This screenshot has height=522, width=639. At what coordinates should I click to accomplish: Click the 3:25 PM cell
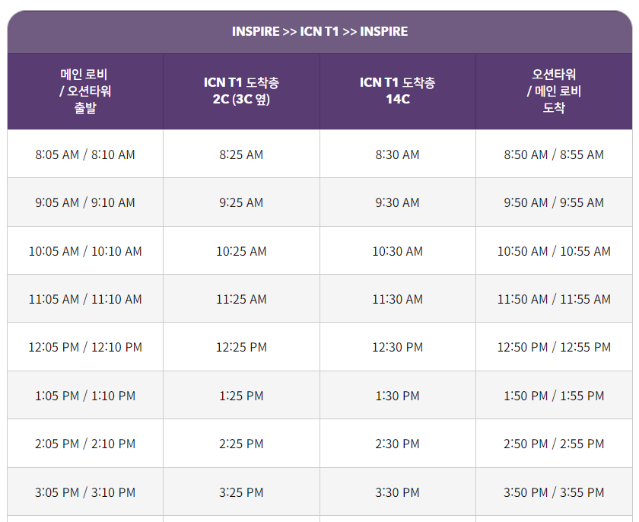click(241, 492)
